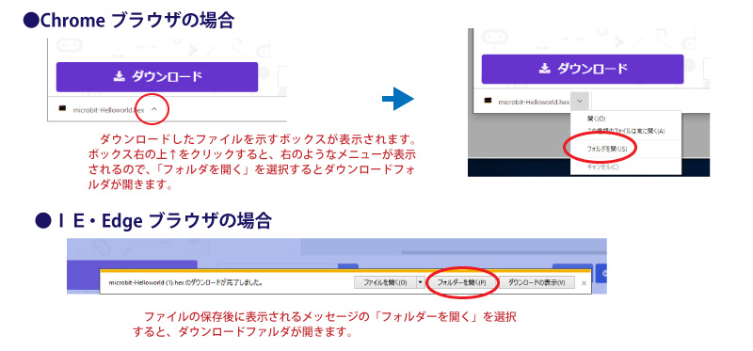Click the ファイルを開く(O) button in the Edge bar
Viewport: 753px width, 351px height.
click(385, 282)
